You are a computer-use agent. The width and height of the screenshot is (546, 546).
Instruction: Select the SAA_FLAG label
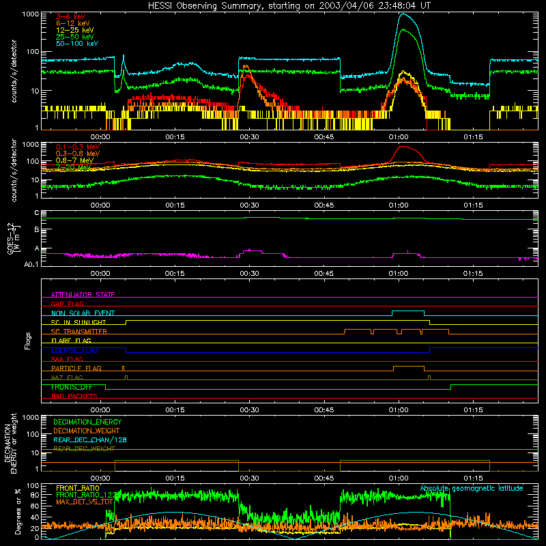[x=67, y=359]
